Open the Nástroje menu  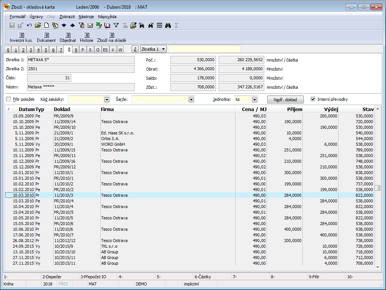pyautogui.click(x=86, y=17)
